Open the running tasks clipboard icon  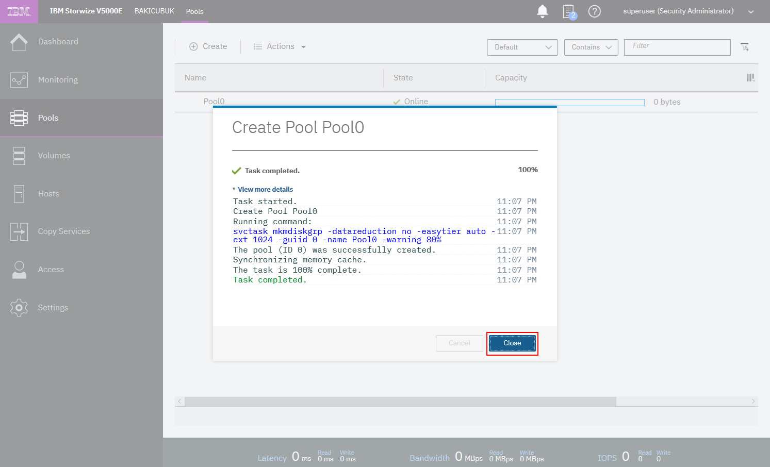coord(569,11)
